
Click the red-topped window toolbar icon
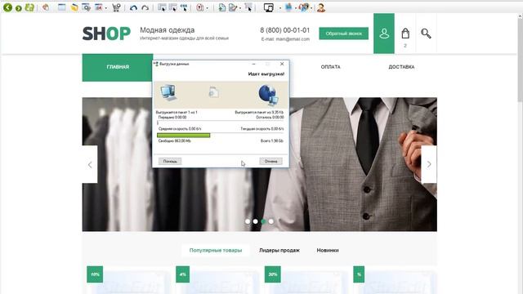(99, 7)
